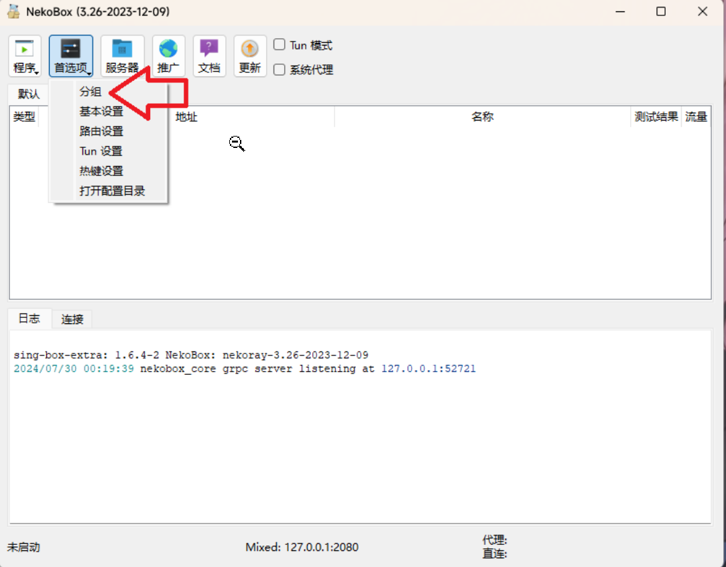Open the 程序 (Program) toolbar button
The image size is (726, 567).
(25, 56)
